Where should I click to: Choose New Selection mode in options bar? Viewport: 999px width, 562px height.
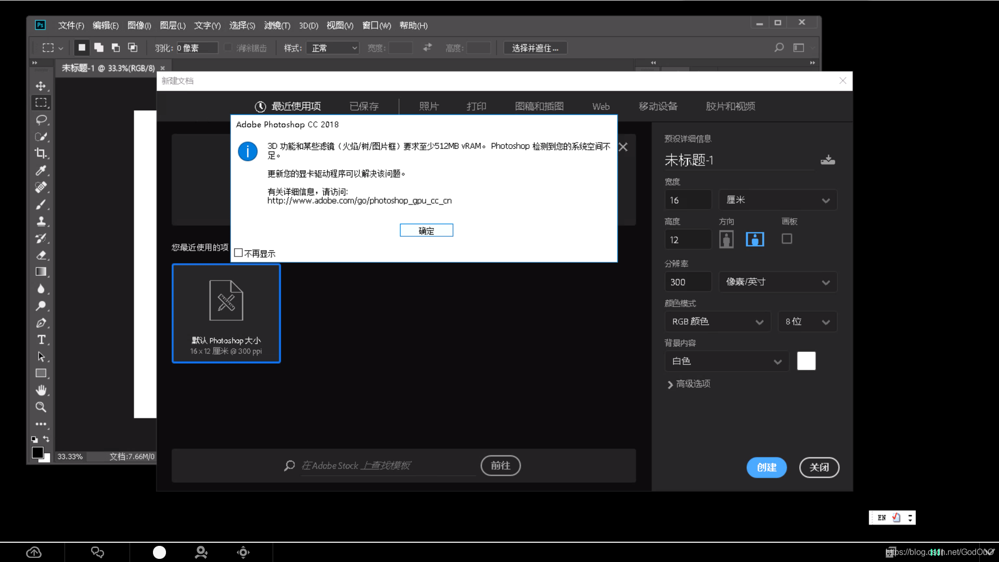[x=82, y=47]
